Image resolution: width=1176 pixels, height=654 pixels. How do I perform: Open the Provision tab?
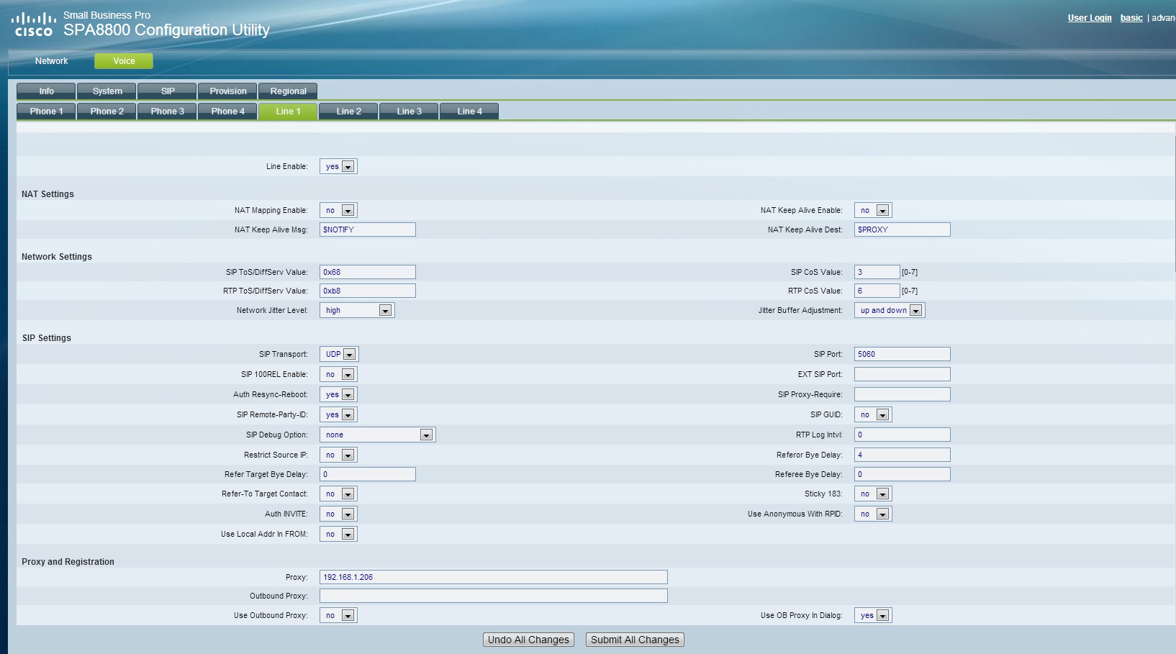pos(228,91)
